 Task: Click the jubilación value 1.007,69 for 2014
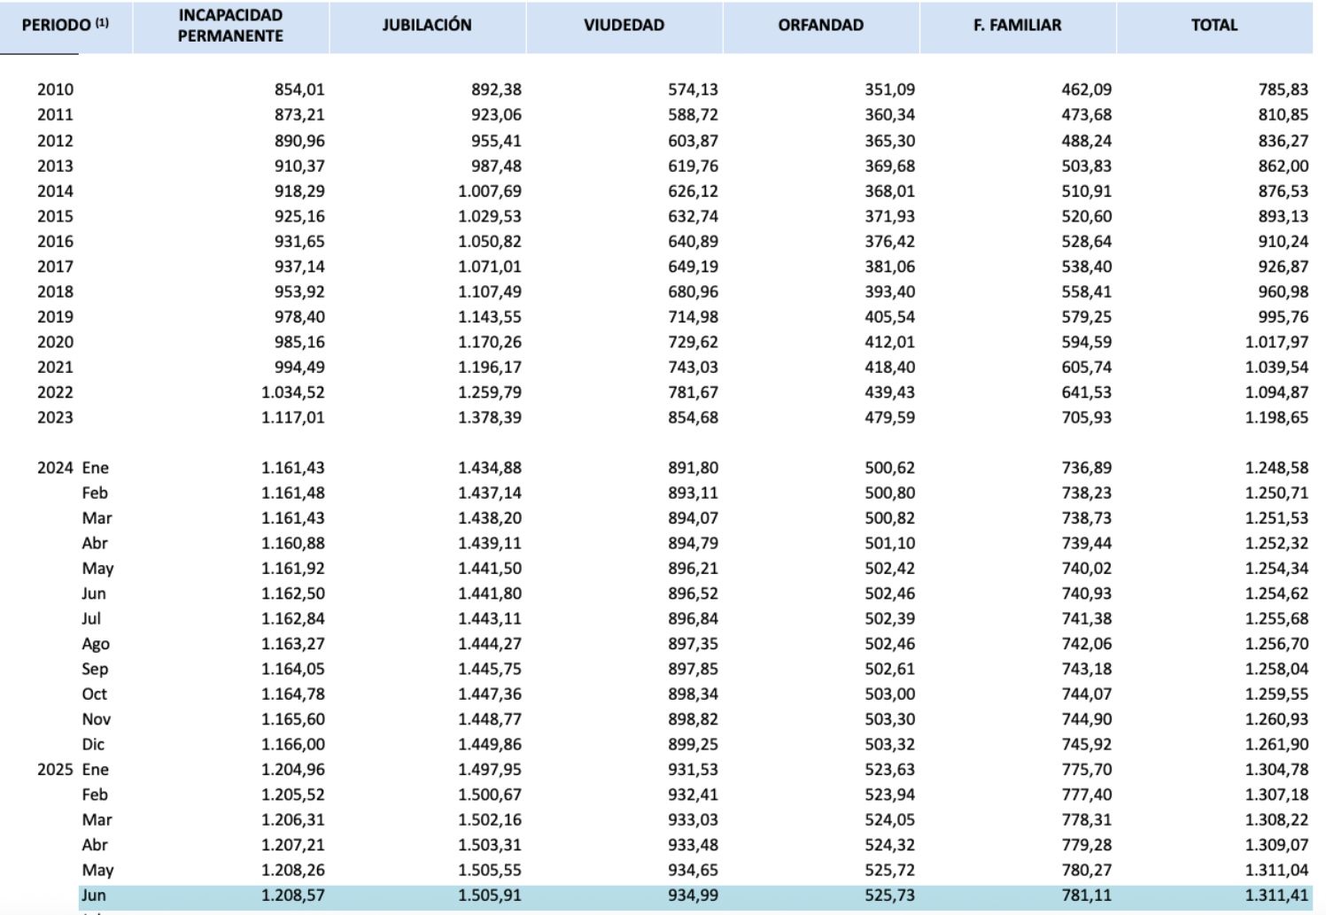(x=490, y=191)
